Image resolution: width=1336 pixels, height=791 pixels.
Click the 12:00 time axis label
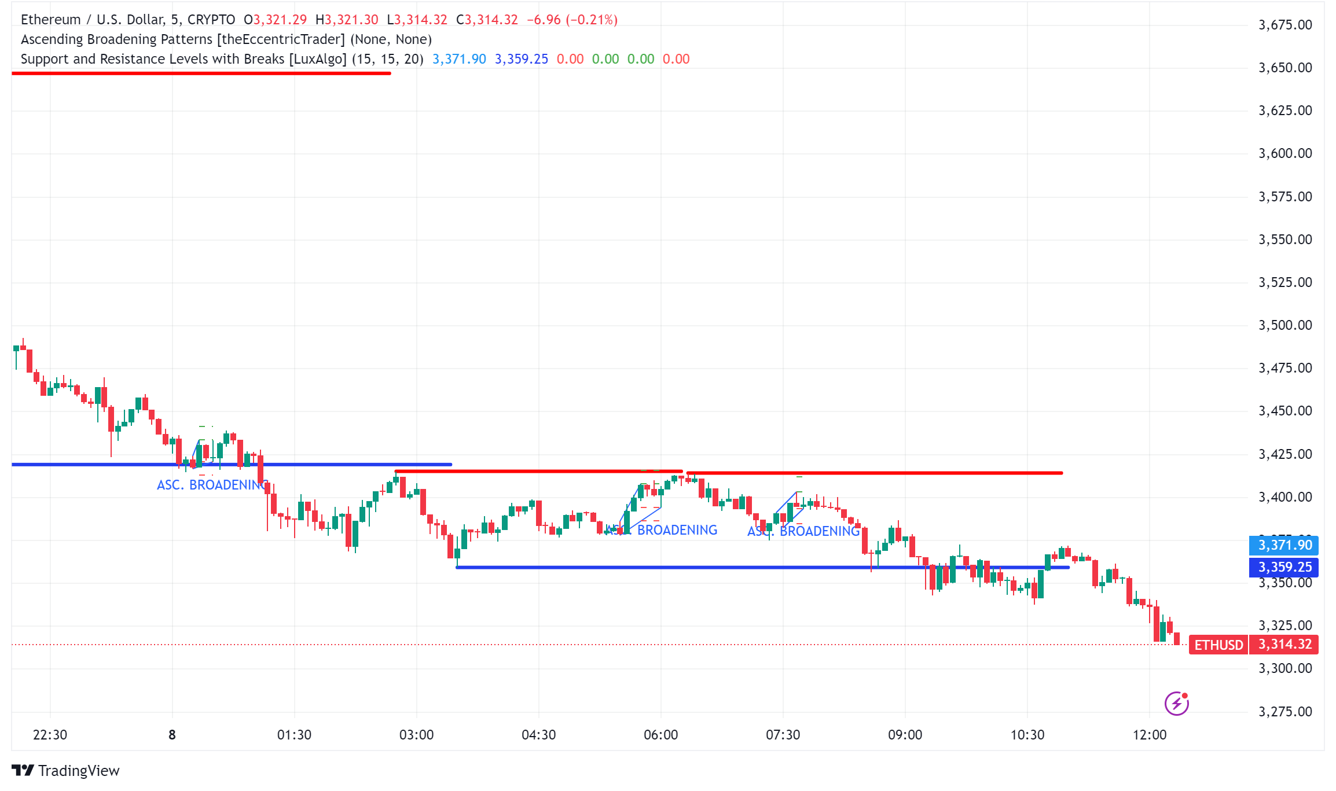pyautogui.click(x=1150, y=735)
